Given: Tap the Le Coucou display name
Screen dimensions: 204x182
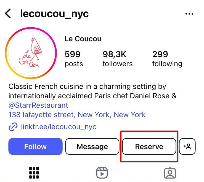Looking at the screenshot, I should 83,39.
